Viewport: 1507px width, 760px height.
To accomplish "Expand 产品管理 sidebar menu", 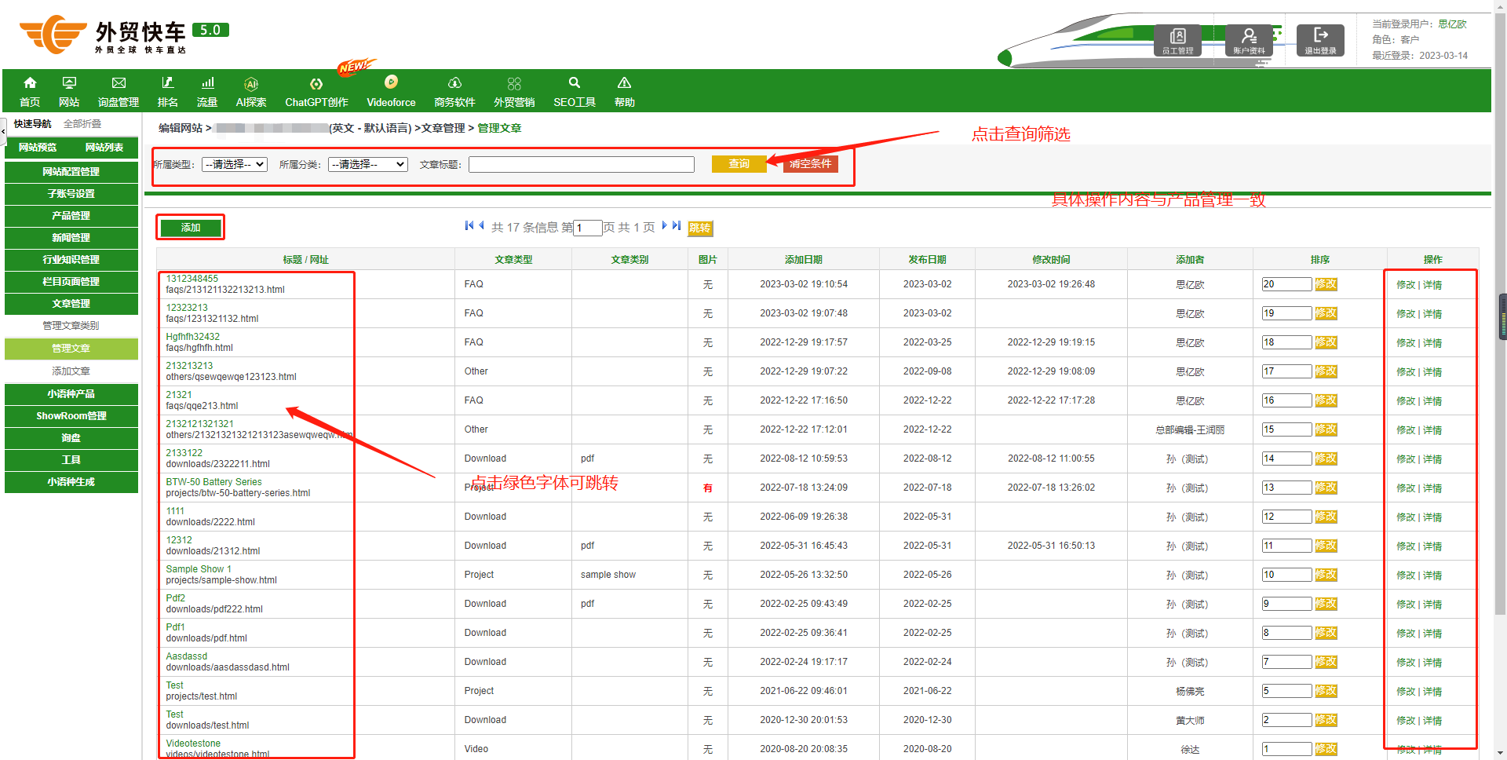I will pyautogui.click(x=71, y=216).
